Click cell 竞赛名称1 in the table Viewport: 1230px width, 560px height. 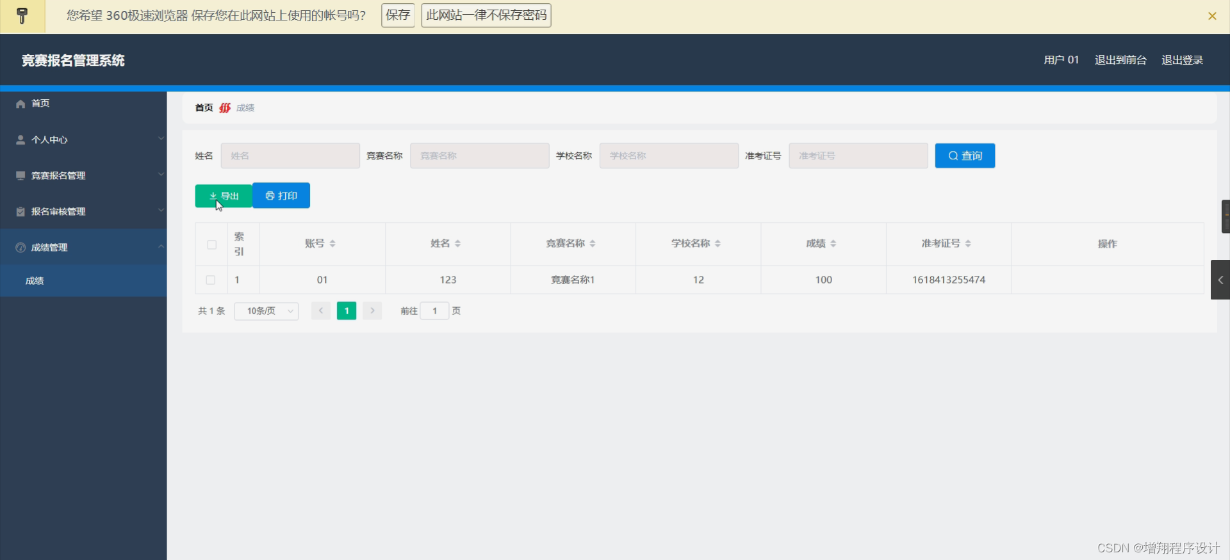click(573, 280)
